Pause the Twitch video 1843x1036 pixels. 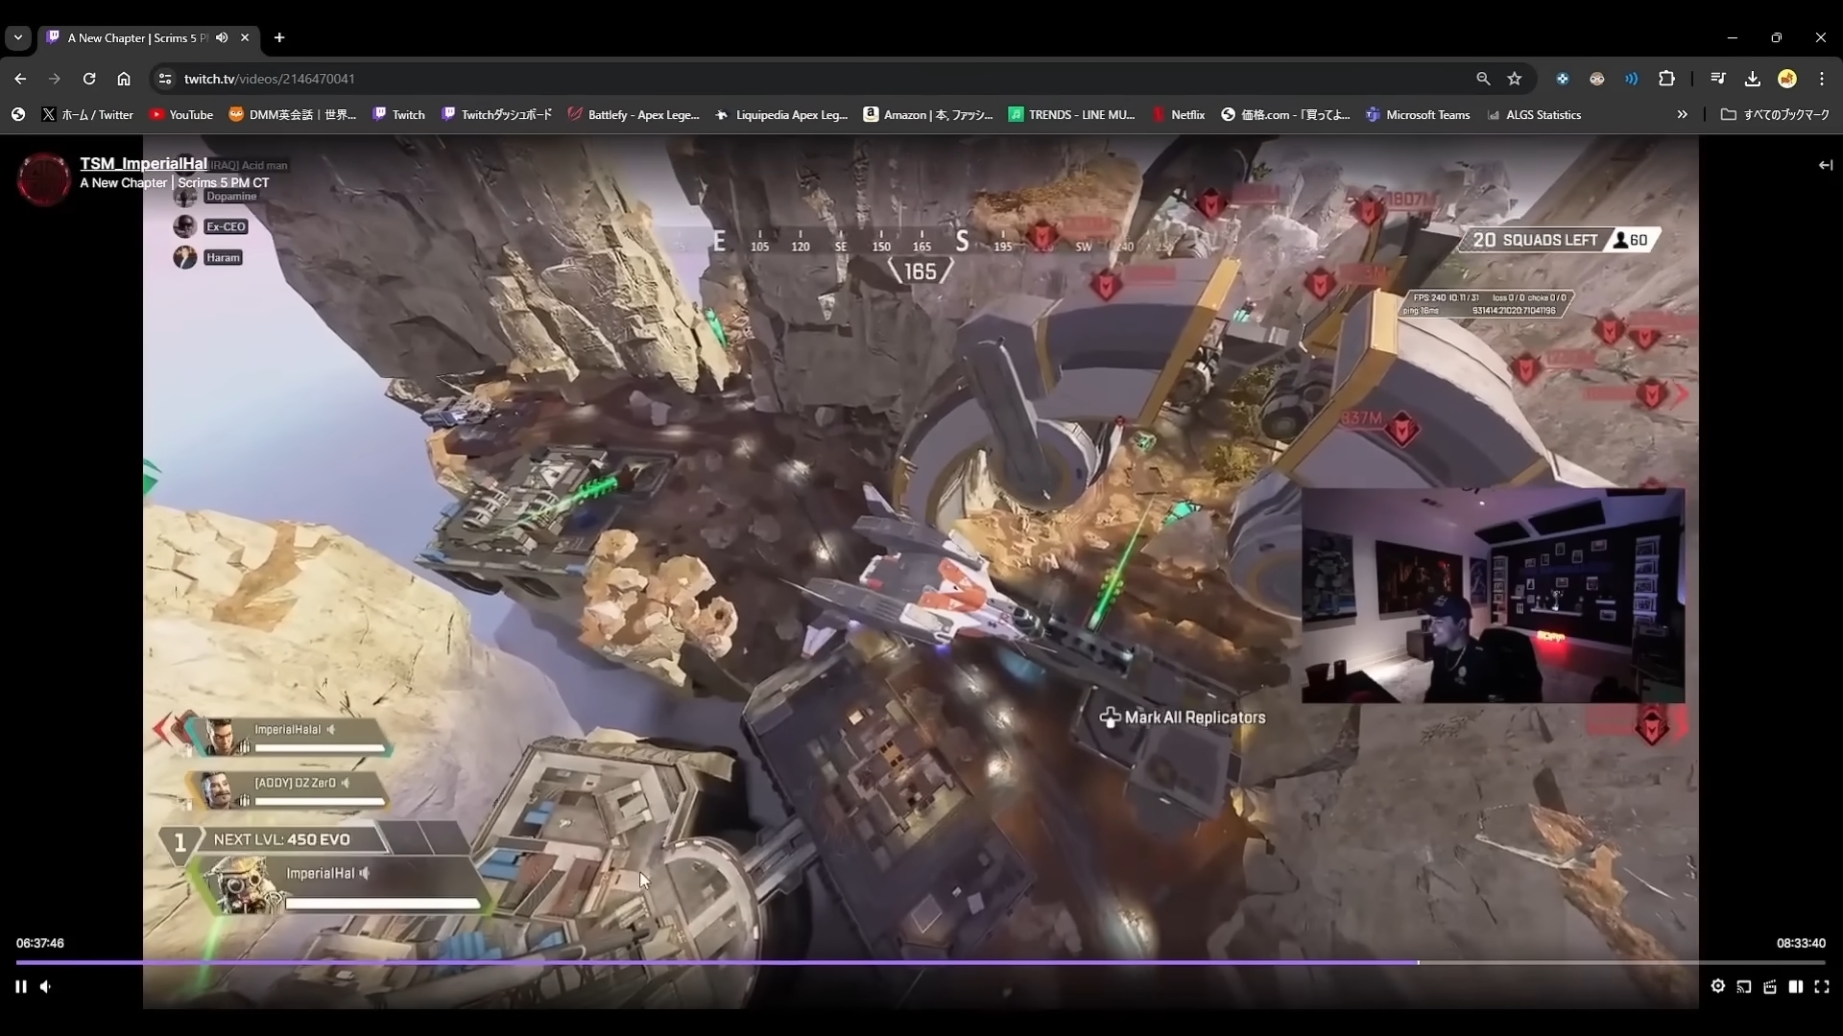point(21,986)
